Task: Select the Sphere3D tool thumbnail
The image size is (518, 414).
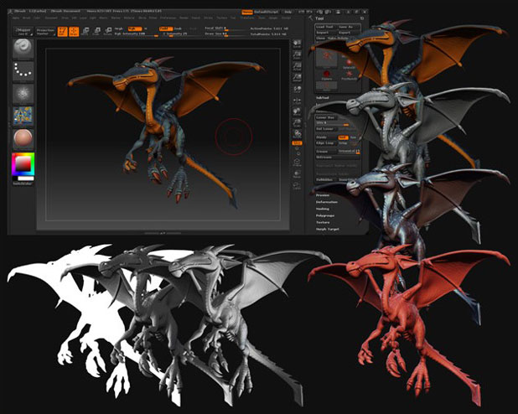Action: 349,63
